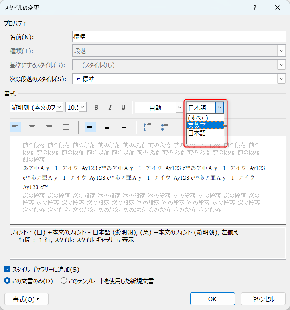The height and width of the screenshot is (310, 290).
Task: Select この文書のみ radio button
Action: (x=7, y=281)
